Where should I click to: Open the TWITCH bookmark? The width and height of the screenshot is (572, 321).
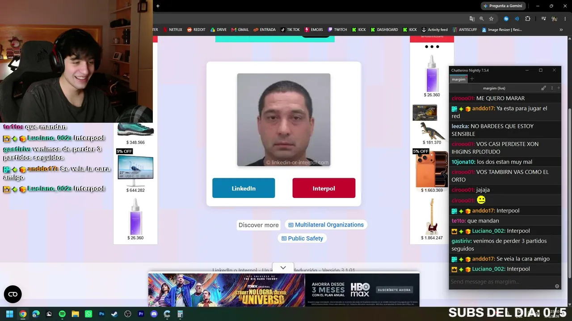[x=337, y=30]
